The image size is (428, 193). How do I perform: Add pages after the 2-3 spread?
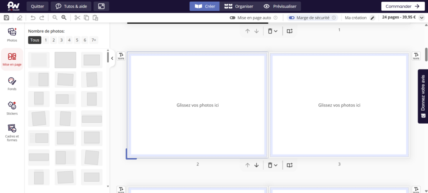(290, 165)
